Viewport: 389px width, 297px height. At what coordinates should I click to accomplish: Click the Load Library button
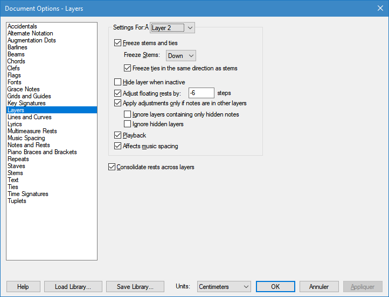click(x=73, y=287)
